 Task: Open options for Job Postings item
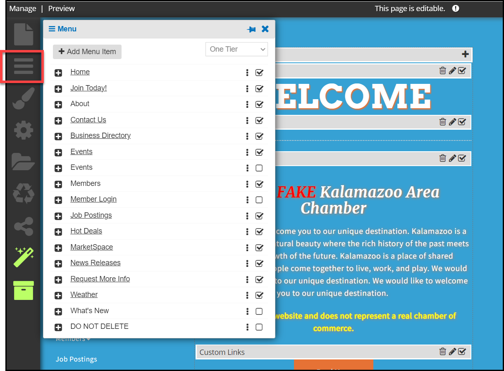247,216
